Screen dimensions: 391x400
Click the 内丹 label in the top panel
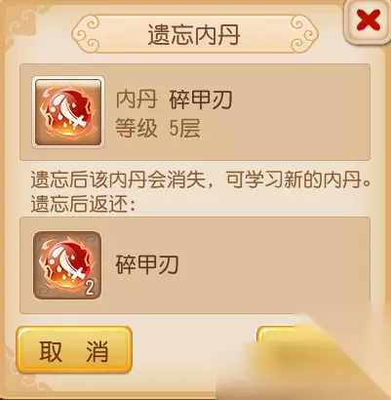(x=137, y=100)
